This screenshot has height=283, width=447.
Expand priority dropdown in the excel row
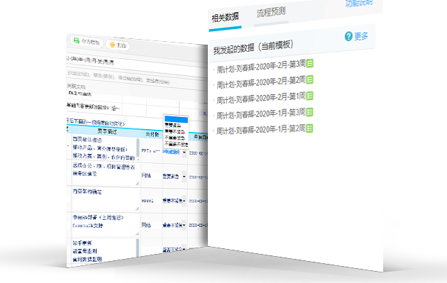[184, 201]
